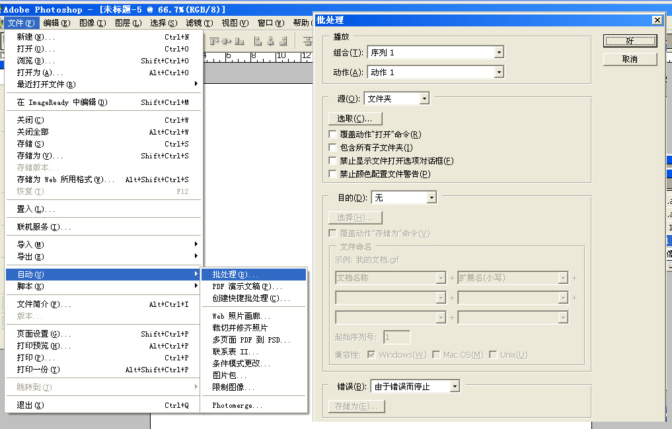672x429 pixels.
Task: Toggle 禁止显示文件打开选项对话框 checkbox
Action: [332, 160]
